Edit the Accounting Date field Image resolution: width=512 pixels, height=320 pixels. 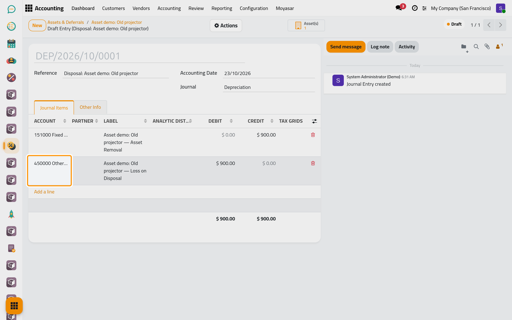click(x=269, y=73)
